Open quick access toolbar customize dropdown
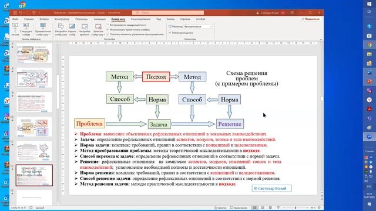 coord(39,12)
